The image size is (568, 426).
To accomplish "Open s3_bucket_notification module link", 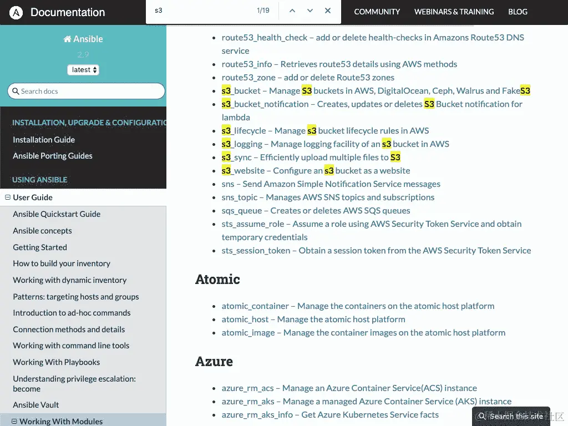I will click(372, 110).
